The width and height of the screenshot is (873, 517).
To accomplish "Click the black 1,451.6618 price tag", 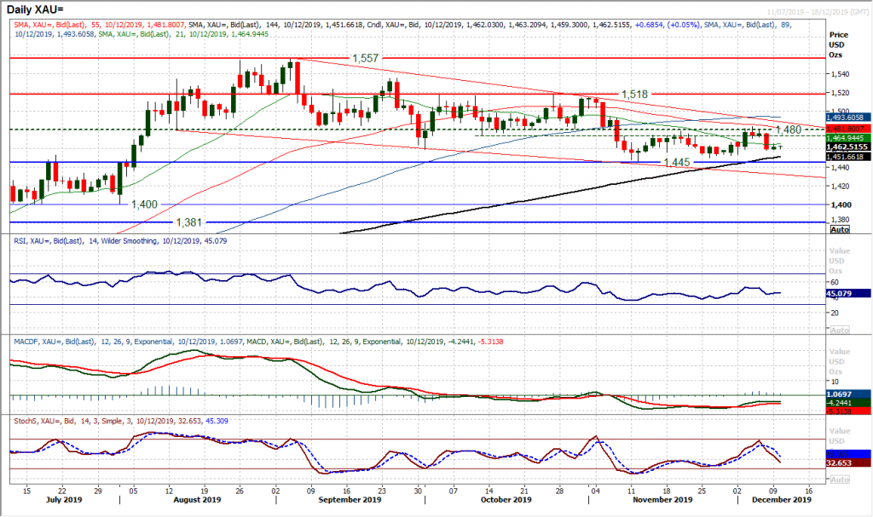I will pyautogui.click(x=847, y=156).
